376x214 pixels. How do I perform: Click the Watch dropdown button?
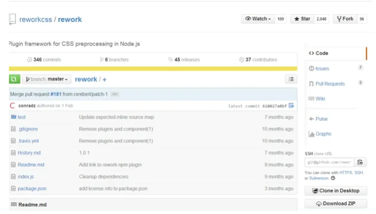(258, 19)
